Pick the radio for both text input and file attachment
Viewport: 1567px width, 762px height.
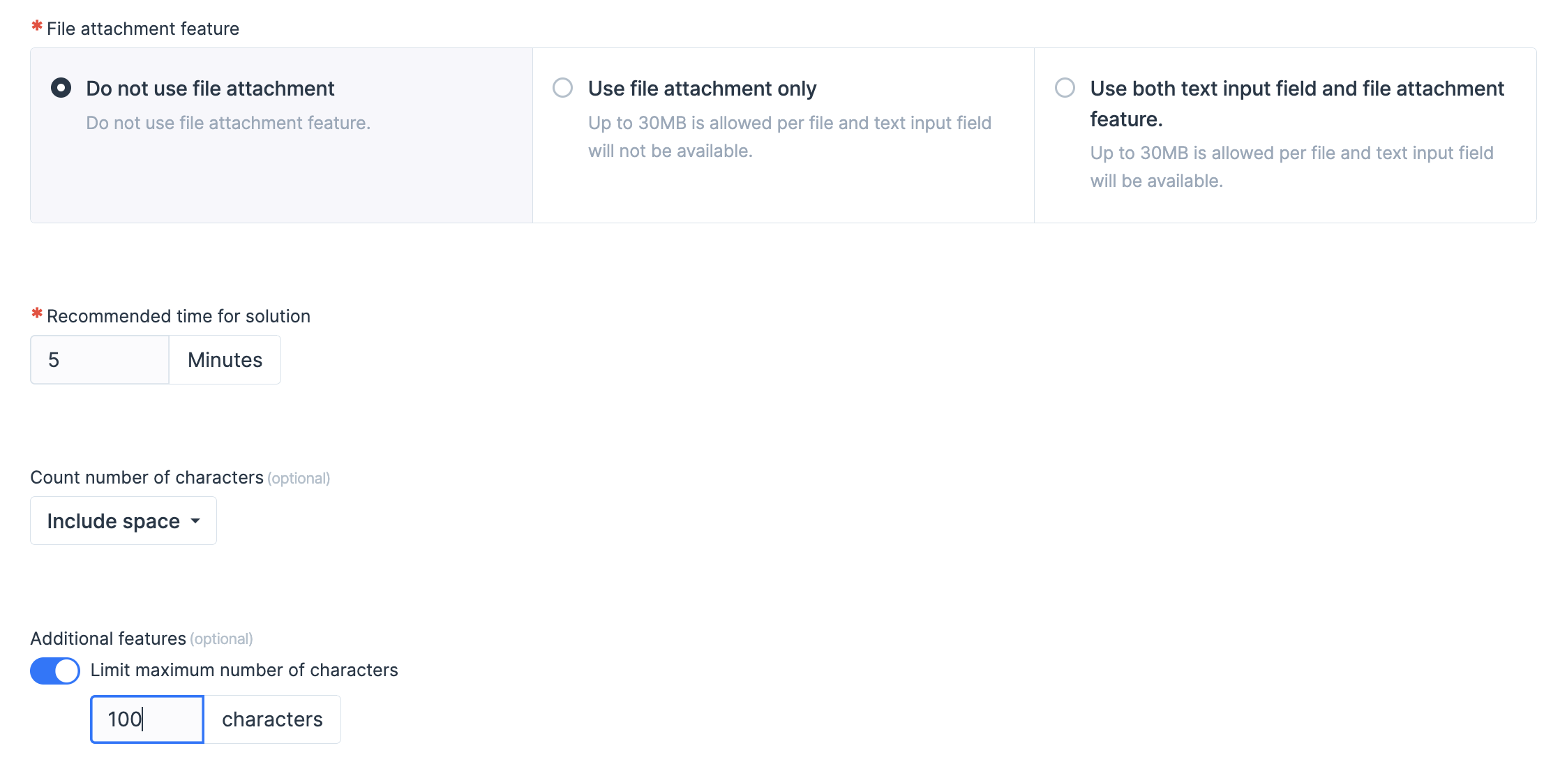1065,88
